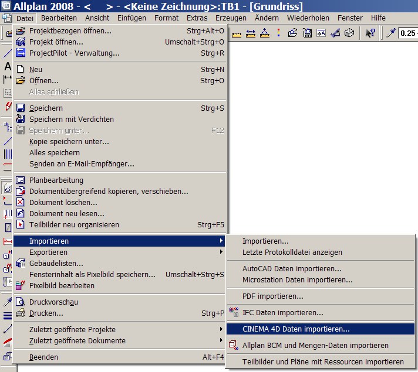Click the IFC Daten importieren entry

pos(282,313)
